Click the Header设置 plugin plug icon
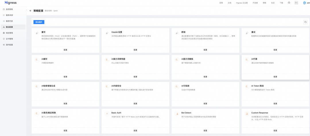310x136 pixels. [107, 33]
